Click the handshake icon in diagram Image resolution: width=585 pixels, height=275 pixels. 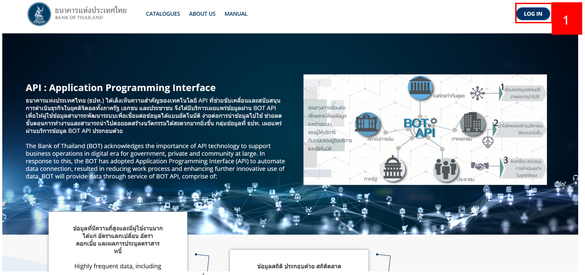coord(480,166)
